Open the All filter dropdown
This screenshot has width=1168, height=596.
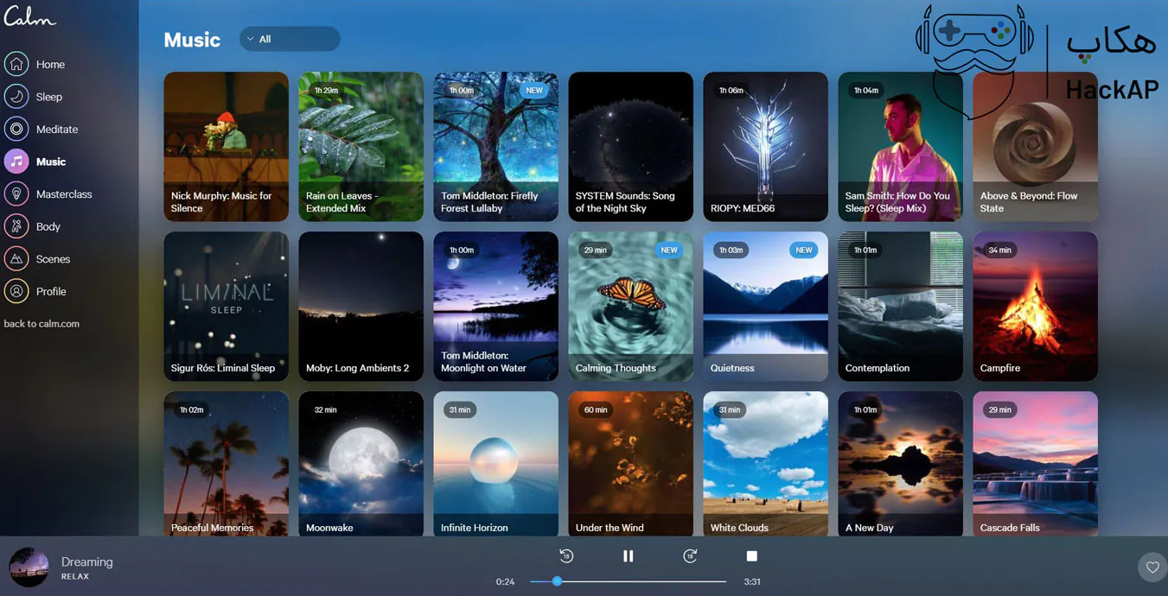[290, 39]
